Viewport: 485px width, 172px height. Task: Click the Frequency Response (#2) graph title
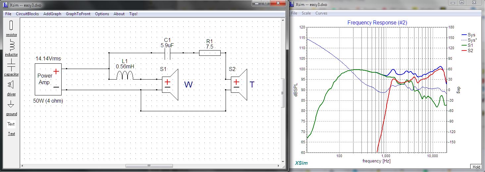tap(377, 22)
